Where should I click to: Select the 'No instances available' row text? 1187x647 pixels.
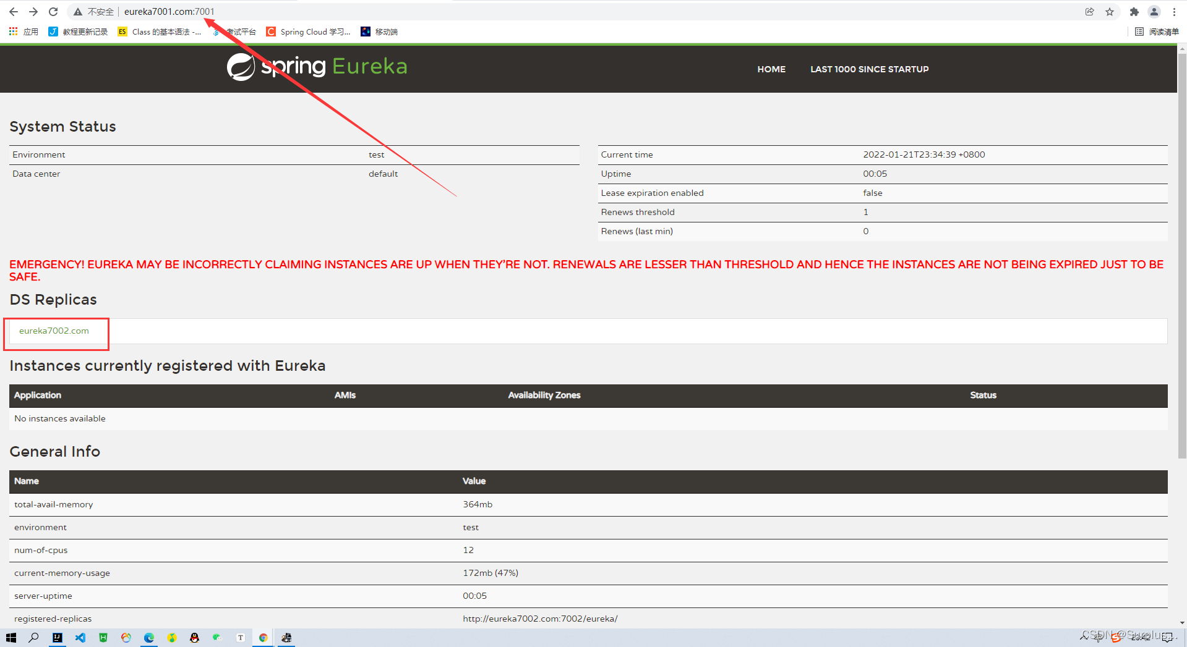click(x=60, y=418)
